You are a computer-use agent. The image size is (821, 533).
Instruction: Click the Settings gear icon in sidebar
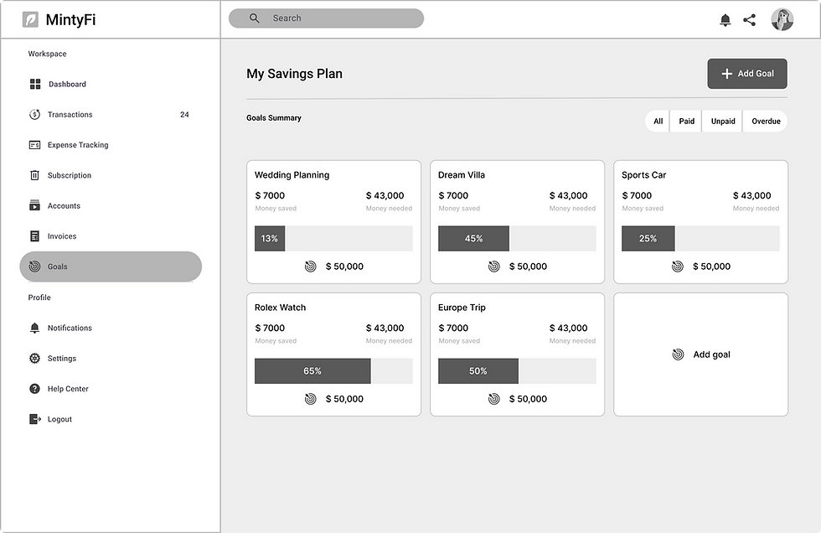(x=35, y=359)
